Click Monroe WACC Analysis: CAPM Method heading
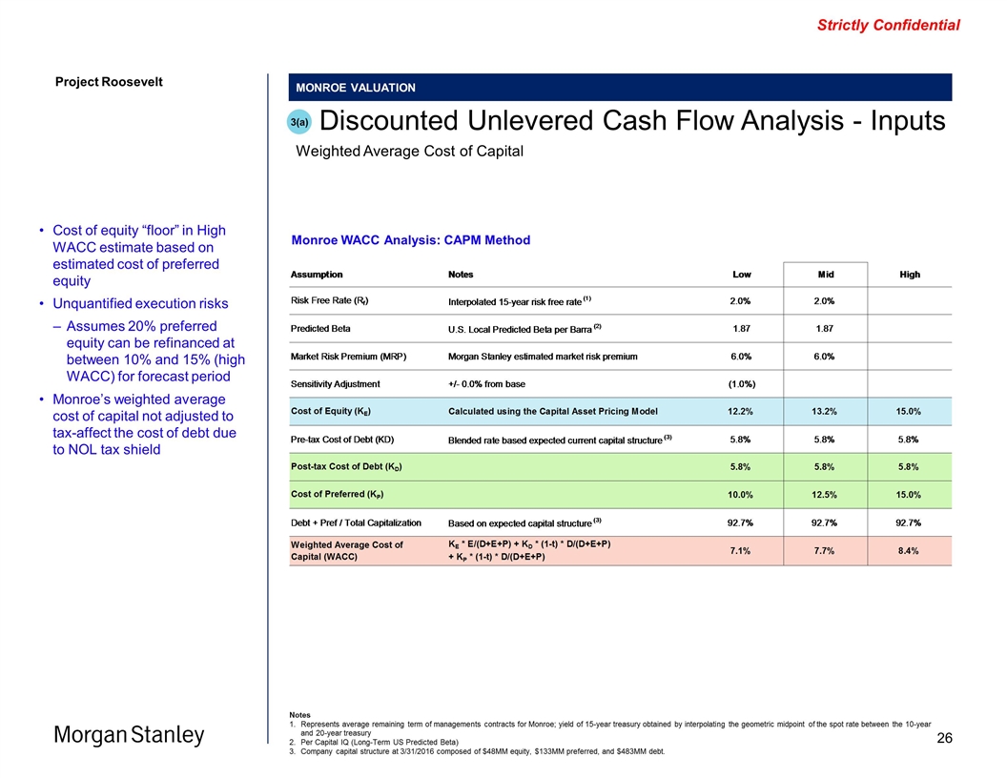 [x=410, y=240]
